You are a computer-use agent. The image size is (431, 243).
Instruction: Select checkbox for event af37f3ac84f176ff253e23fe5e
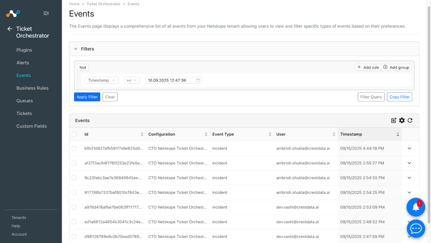point(74,163)
